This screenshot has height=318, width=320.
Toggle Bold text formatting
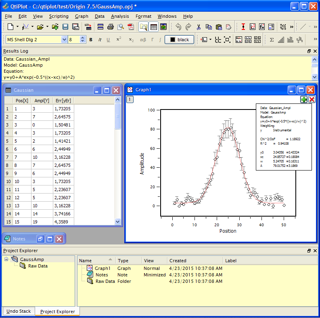pos(91,40)
